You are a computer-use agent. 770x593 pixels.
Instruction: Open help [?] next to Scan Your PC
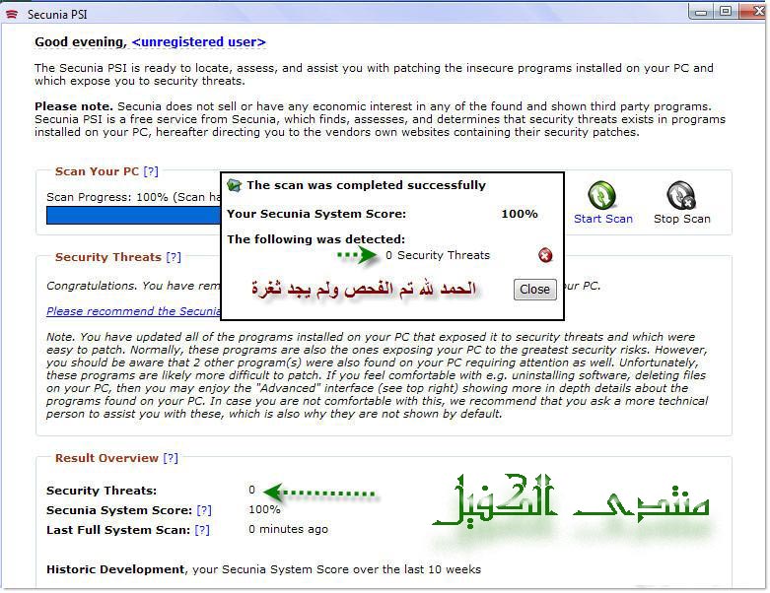pos(151,171)
